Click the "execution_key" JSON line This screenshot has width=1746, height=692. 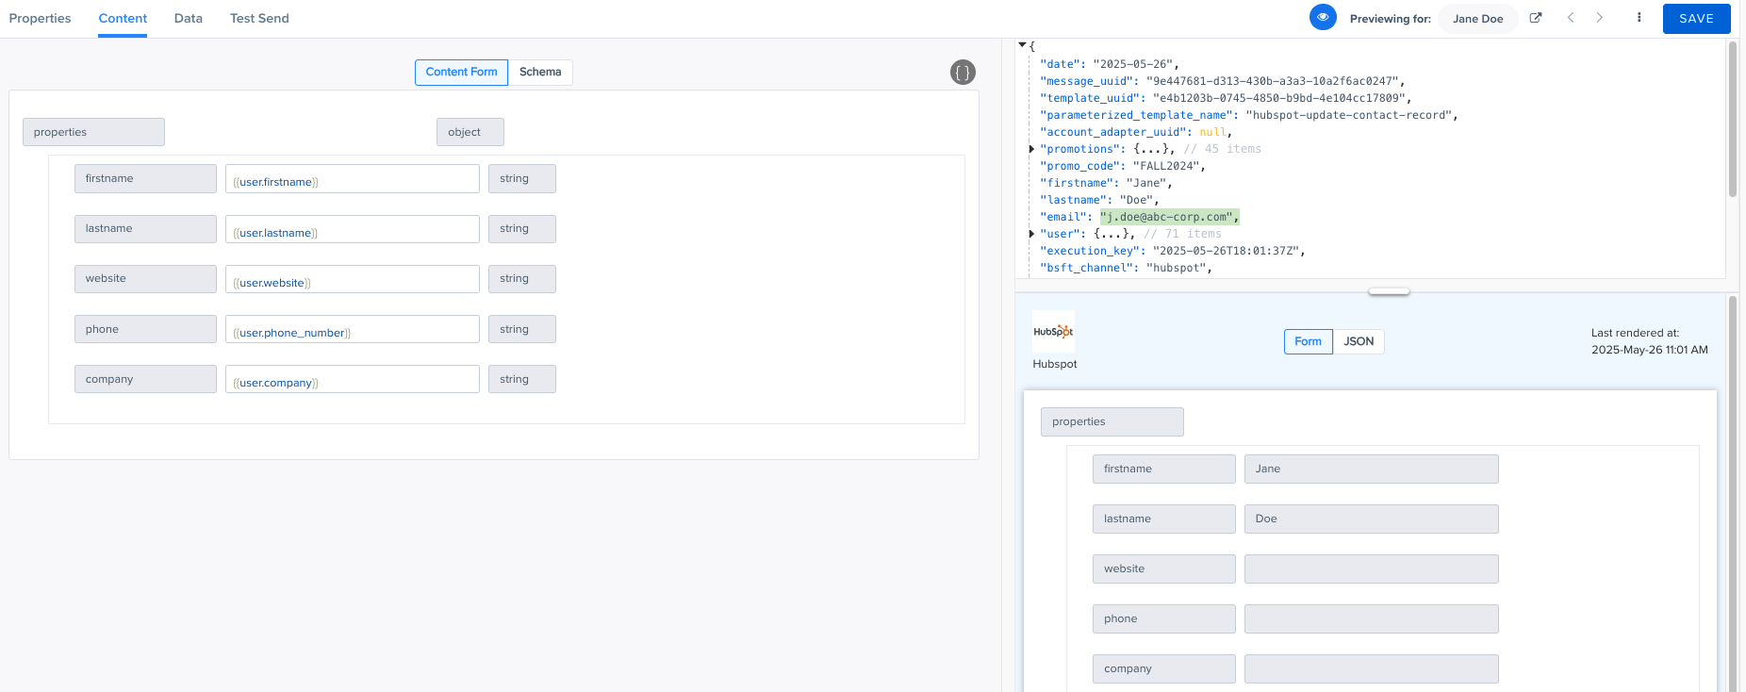(x=1175, y=251)
